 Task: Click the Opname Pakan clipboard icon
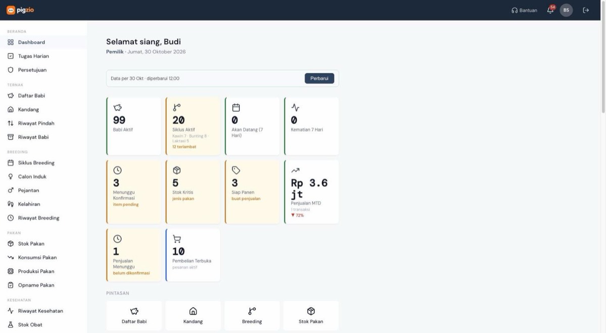point(11,285)
